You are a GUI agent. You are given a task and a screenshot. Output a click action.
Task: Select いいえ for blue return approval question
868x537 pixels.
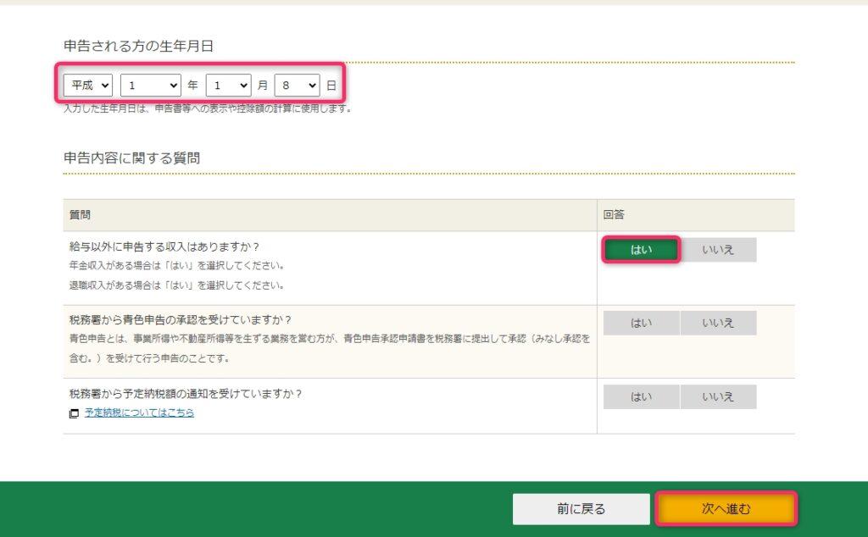720,323
